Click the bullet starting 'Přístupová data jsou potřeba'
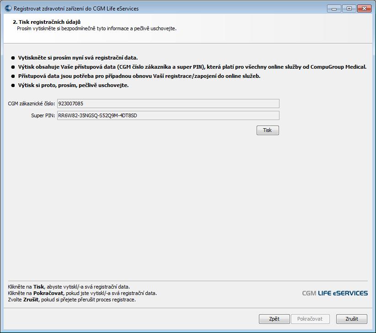The height and width of the screenshot is (333, 376). click(140, 76)
